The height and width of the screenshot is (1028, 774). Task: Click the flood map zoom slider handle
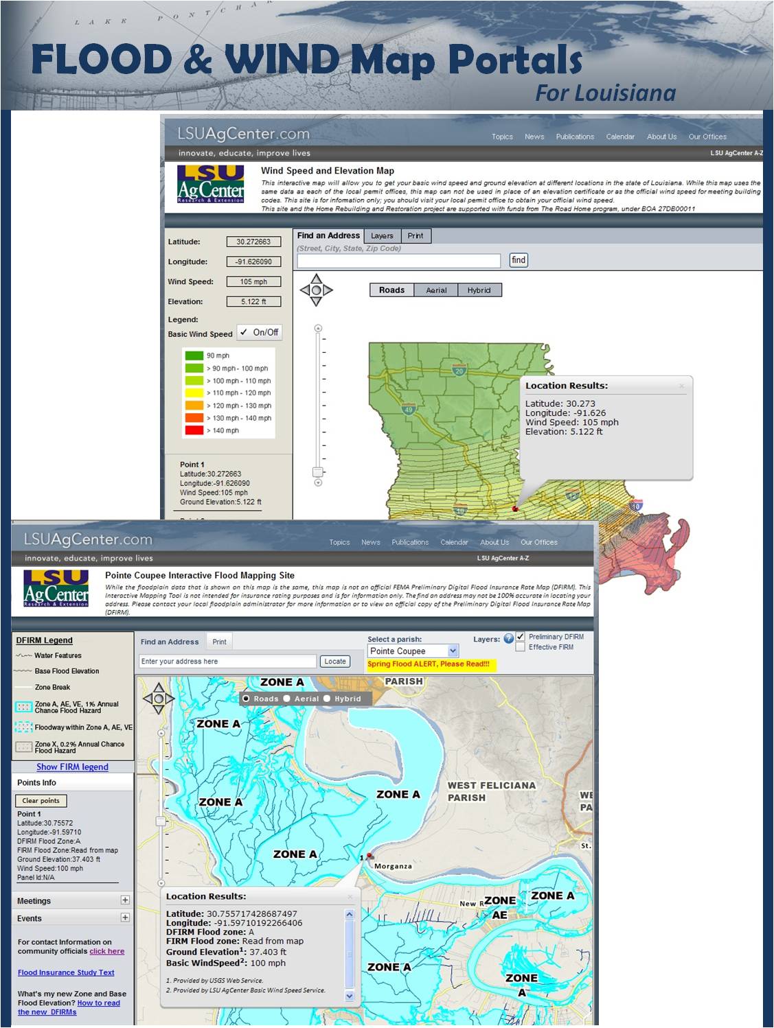coord(161,821)
